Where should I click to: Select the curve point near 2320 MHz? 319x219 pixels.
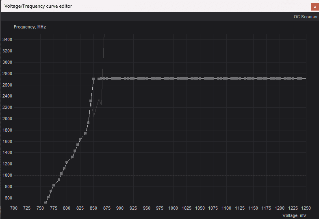coord(91,101)
